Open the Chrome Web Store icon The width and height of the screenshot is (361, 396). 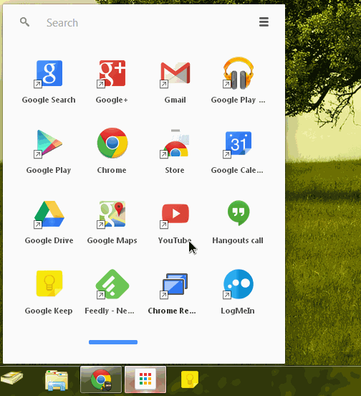click(175, 143)
